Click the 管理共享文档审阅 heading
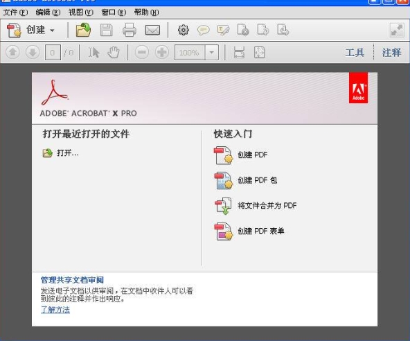 tap(72, 280)
